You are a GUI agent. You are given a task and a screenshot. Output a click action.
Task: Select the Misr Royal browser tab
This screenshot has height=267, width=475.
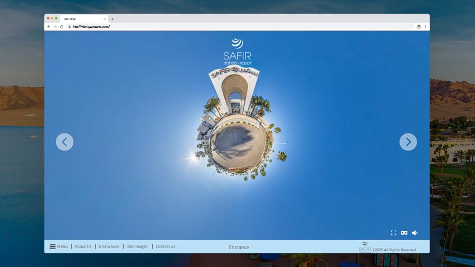tap(84, 19)
